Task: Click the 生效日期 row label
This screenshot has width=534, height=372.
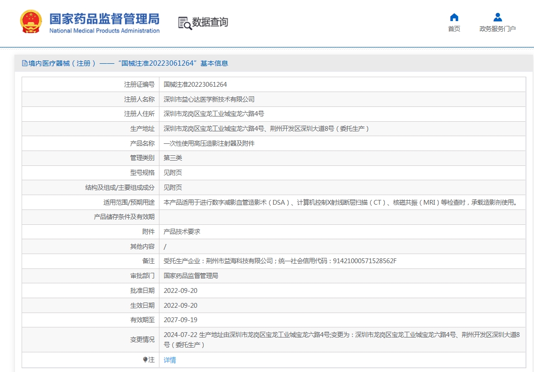Action: coord(142,305)
